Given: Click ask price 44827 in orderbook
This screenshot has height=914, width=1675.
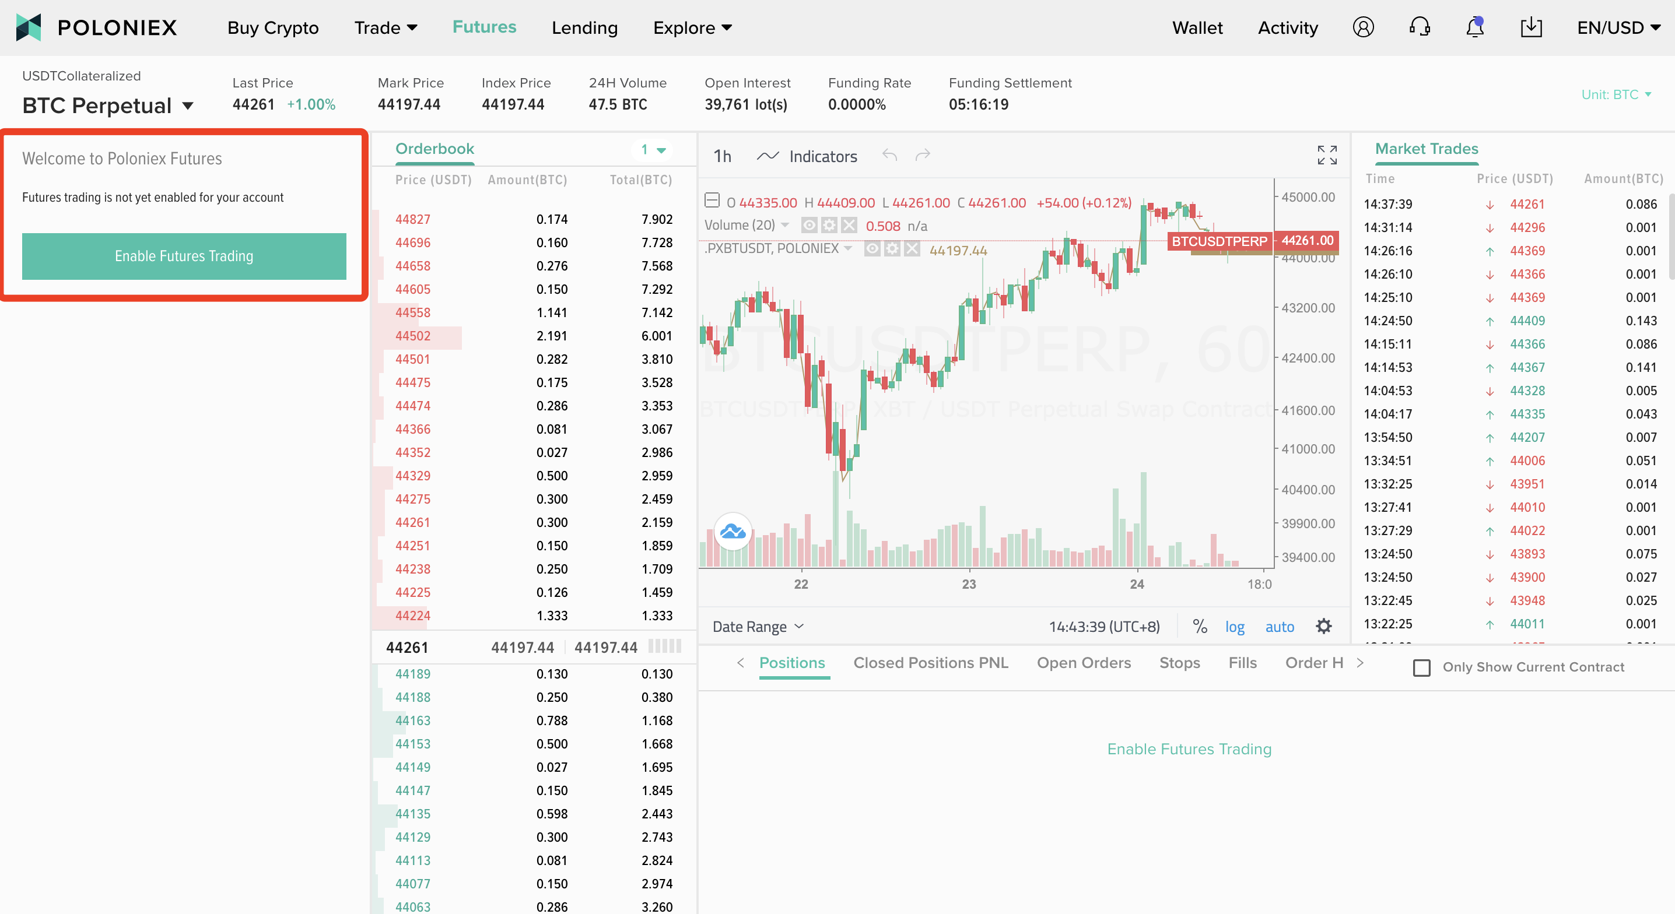Looking at the screenshot, I should tap(413, 220).
